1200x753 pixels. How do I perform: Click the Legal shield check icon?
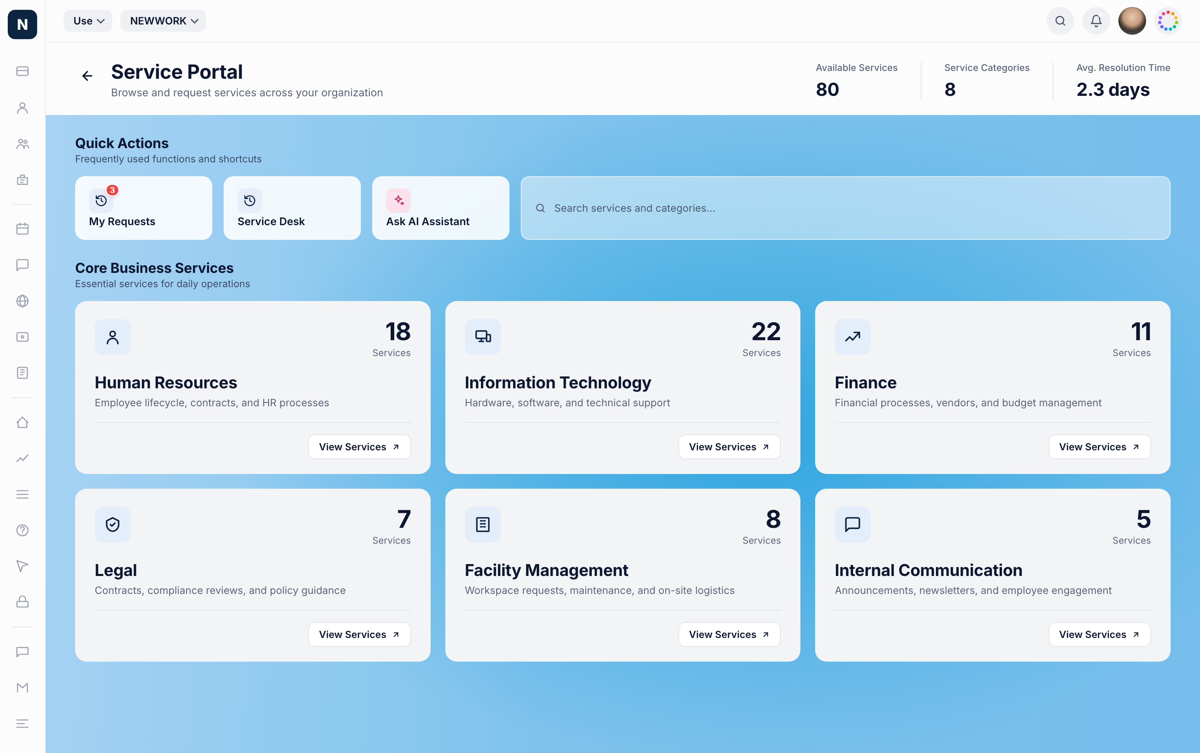(113, 525)
